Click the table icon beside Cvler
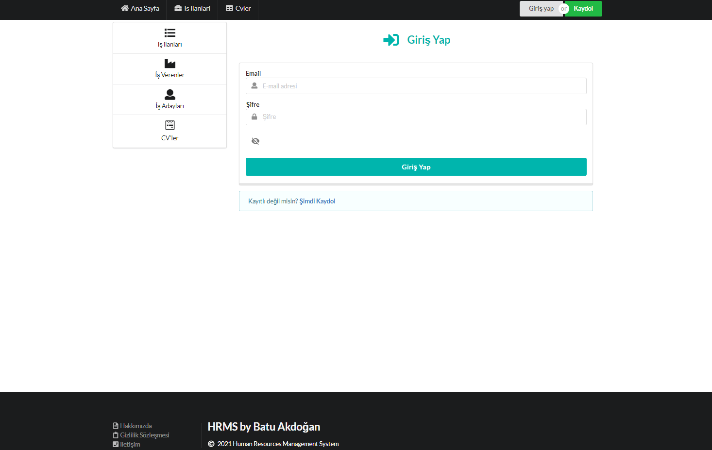The width and height of the screenshot is (712, 450). pos(229,8)
